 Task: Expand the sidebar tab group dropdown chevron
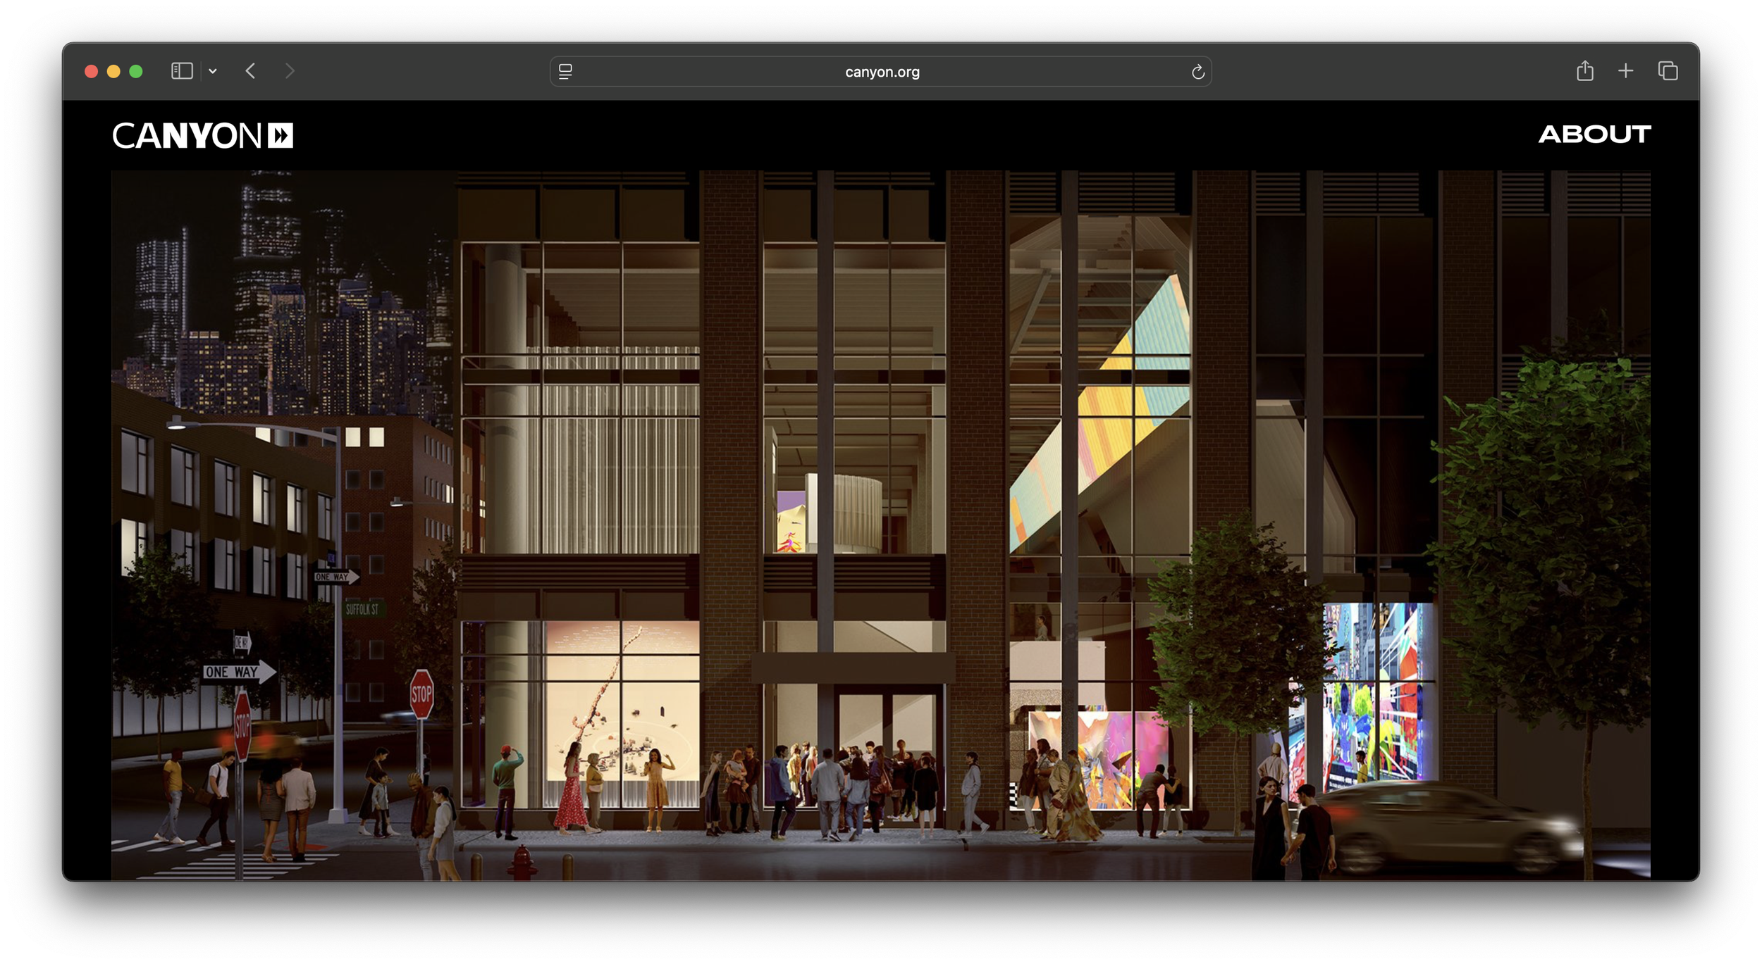point(213,71)
